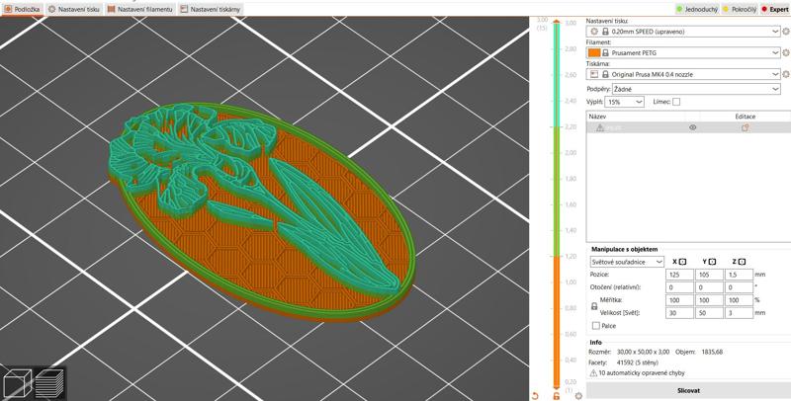Click the Pozice Z field showing 1,5

click(739, 275)
